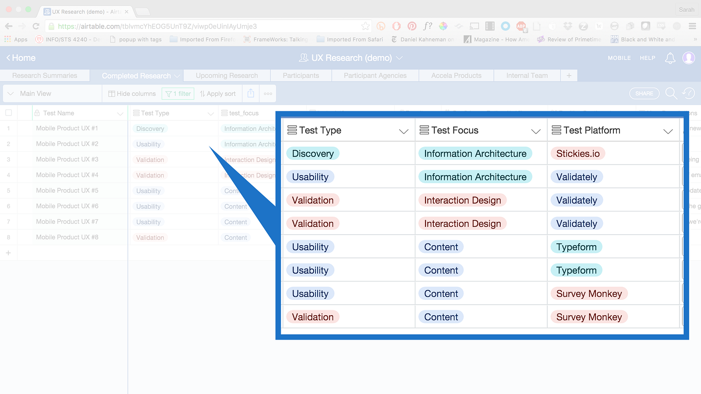
Task: Open the Imported From Safari bookmark folder
Action: coord(350,39)
